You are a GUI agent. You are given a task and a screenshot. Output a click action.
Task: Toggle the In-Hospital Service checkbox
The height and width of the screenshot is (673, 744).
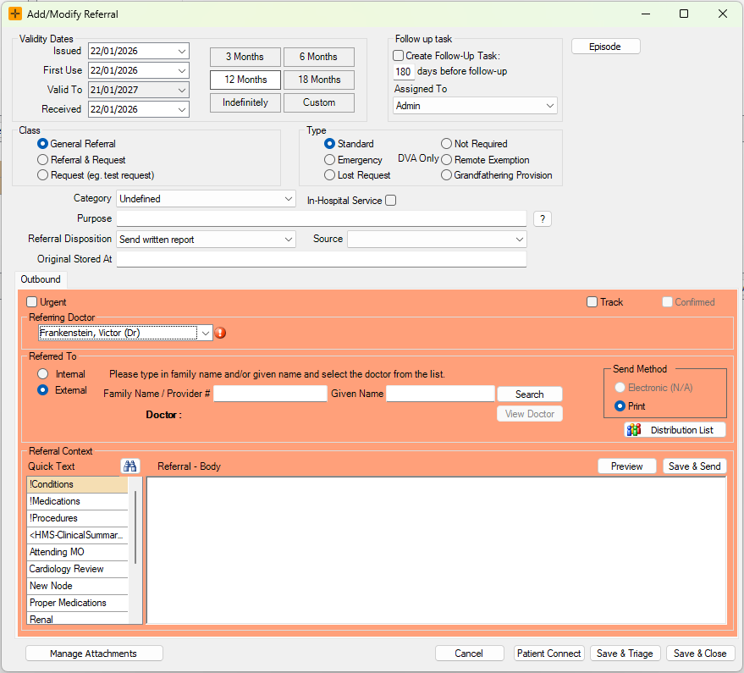coord(390,201)
